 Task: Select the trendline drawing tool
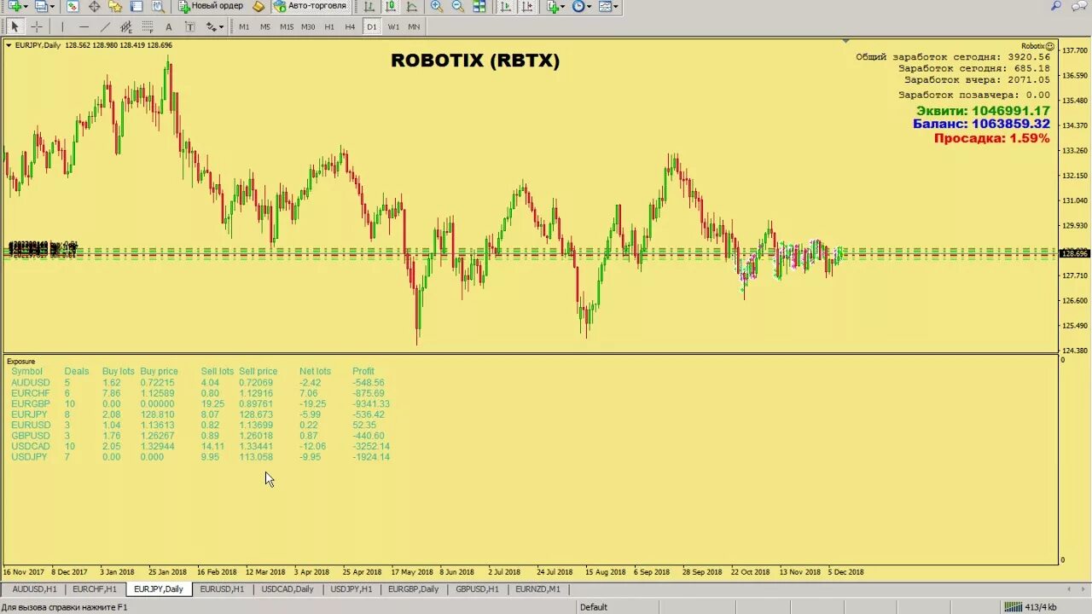(x=105, y=26)
